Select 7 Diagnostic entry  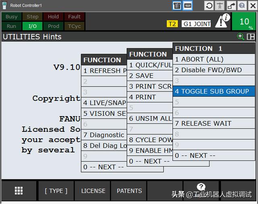pos(104,135)
